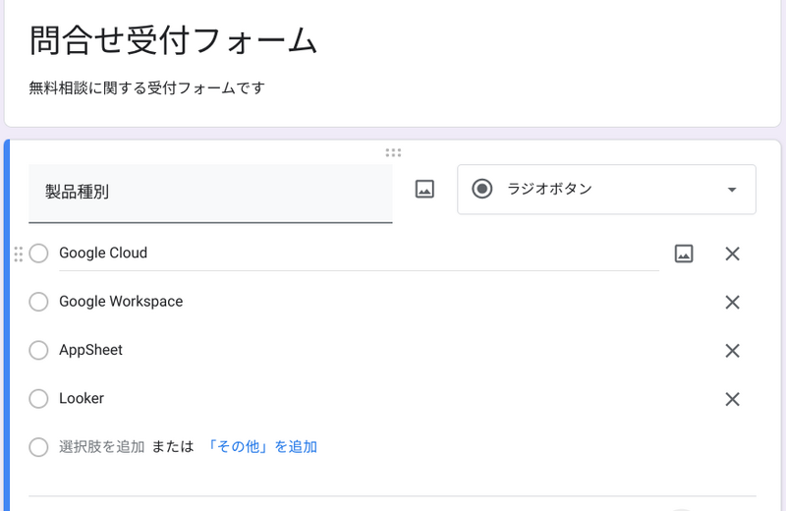Remove the Google Cloud option
This screenshot has height=511, width=786.
point(732,254)
